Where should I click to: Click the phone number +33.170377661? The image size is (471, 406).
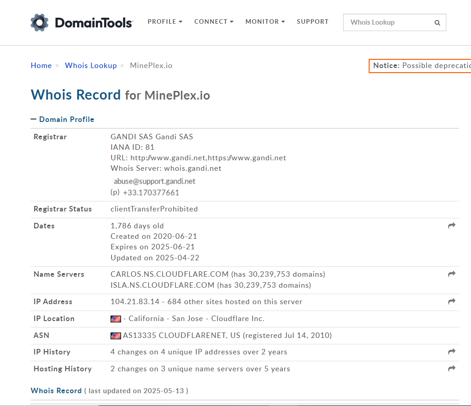pos(151,192)
